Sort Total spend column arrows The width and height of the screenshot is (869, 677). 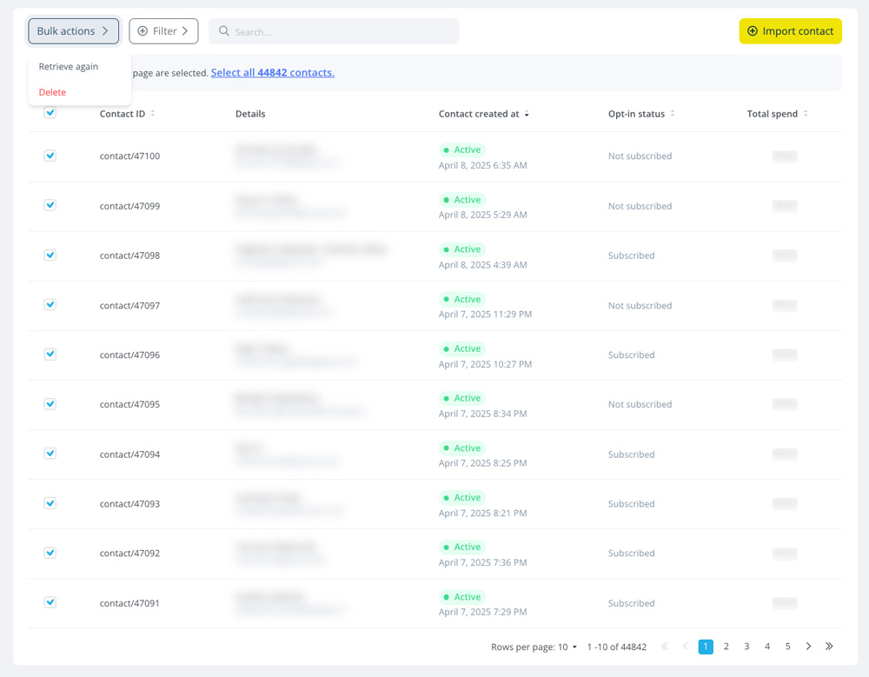806,113
